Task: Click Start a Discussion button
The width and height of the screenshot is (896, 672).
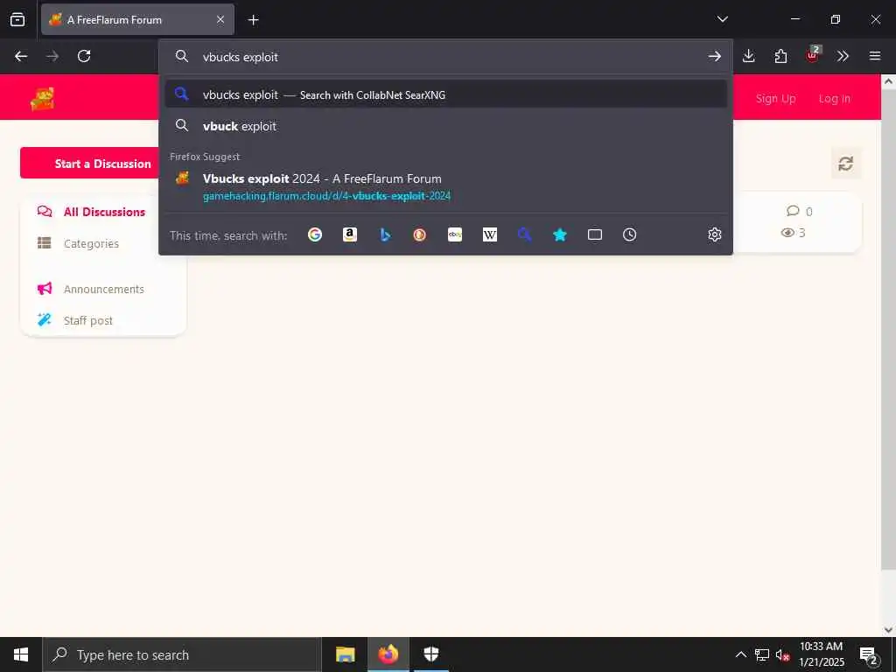Action: (x=91, y=163)
